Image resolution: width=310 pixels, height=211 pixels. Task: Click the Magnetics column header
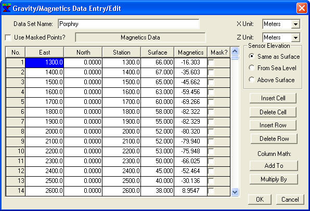click(190, 52)
